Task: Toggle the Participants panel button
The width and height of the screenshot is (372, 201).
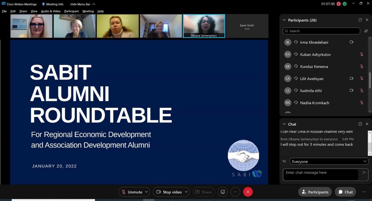Action: (x=315, y=192)
